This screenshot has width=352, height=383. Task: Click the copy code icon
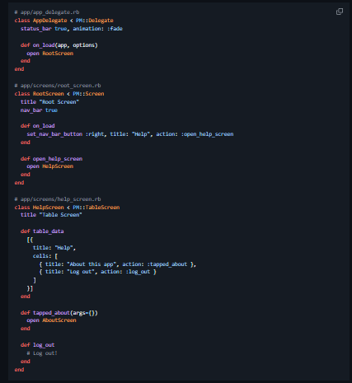(x=340, y=12)
